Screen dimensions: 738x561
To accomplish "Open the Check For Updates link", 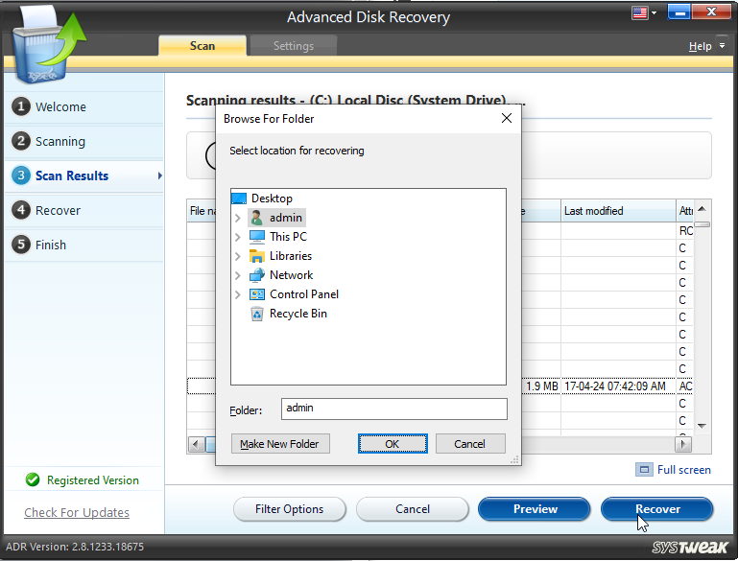I will (77, 512).
